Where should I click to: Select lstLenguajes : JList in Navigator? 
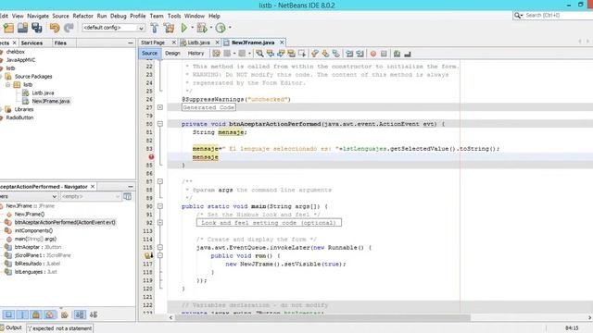35,272
